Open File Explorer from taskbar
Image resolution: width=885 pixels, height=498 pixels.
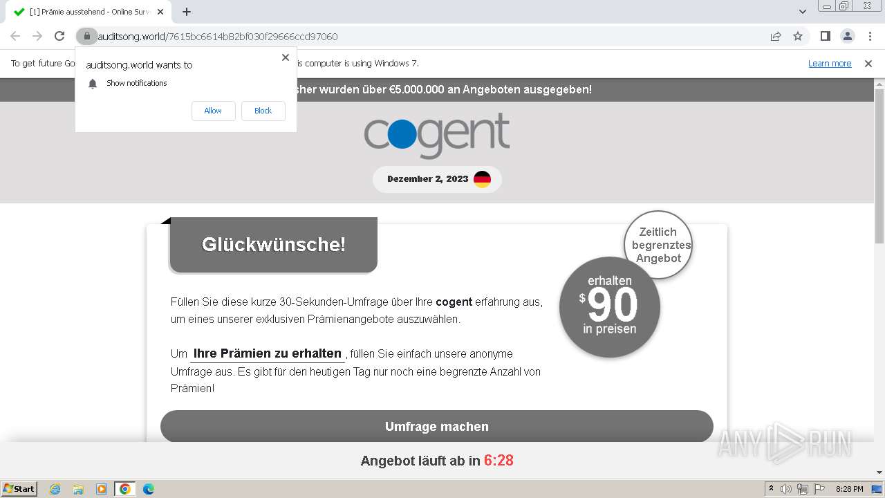[78, 489]
